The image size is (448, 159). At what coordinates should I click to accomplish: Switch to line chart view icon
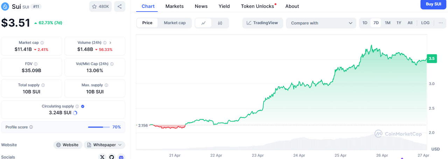pyautogui.click(x=203, y=23)
